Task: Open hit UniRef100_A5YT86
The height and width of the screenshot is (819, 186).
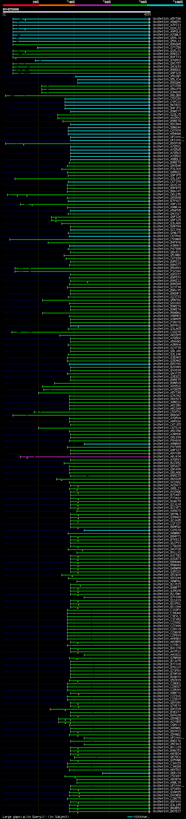Action: (x=167, y=19)
